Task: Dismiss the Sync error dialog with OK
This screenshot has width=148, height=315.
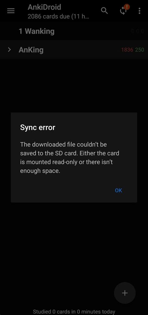Action: [x=118, y=190]
